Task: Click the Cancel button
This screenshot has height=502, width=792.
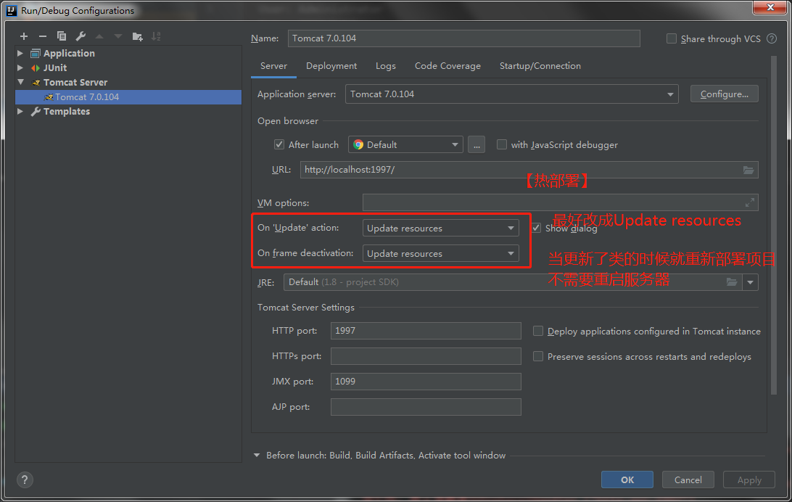Action: tap(688, 480)
